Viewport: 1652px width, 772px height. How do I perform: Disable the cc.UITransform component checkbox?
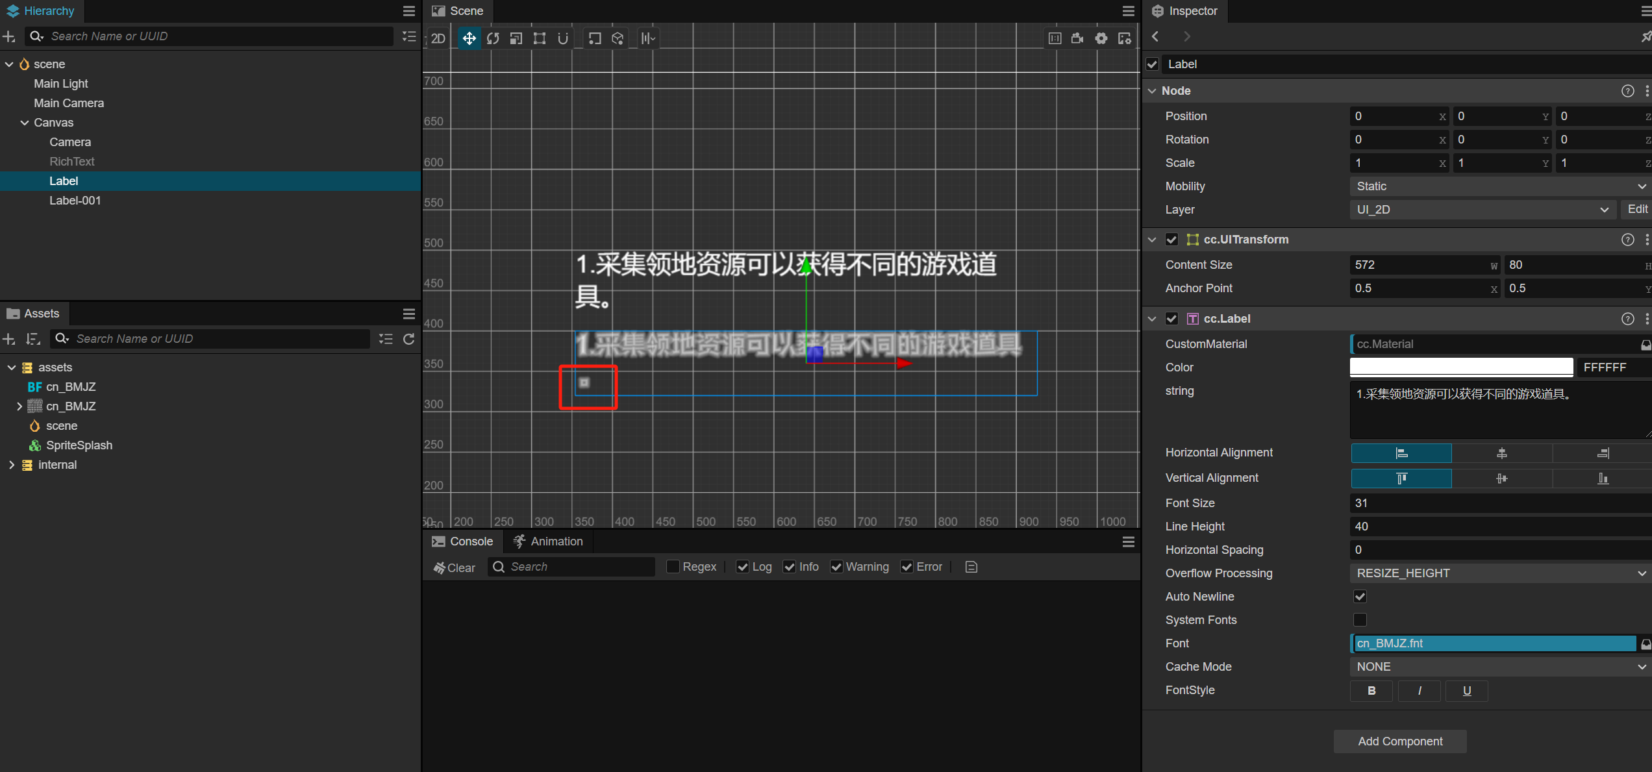coord(1171,240)
